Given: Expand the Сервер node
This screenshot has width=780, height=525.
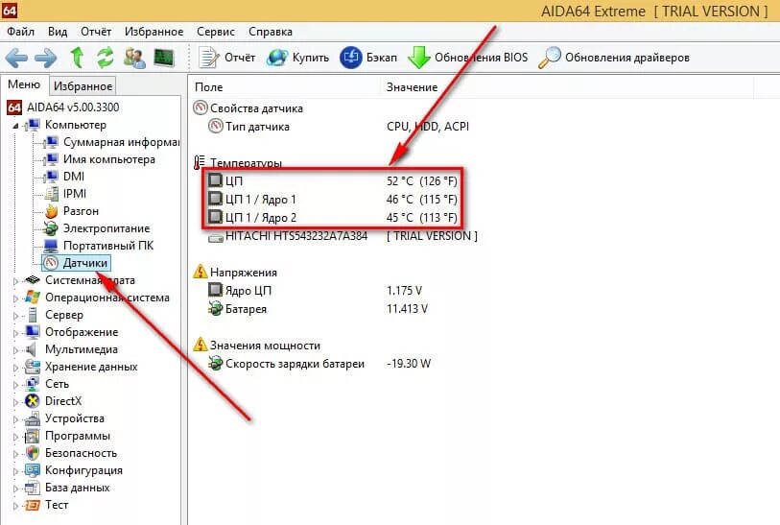Looking at the screenshot, I should point(15,316).
